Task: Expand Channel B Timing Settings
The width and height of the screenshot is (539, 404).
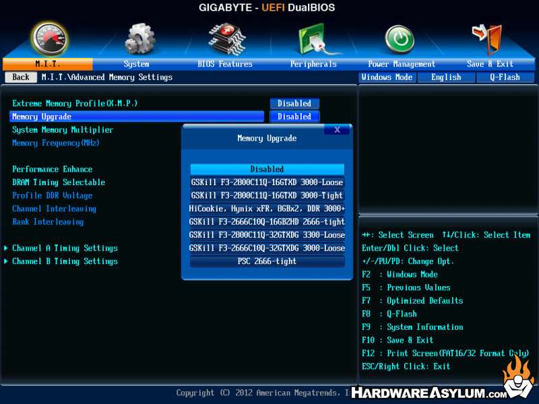Action: [65, 261]
